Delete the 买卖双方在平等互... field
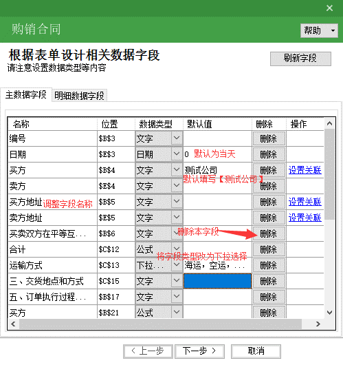This screenshot has height=365, width=343. 269,233
